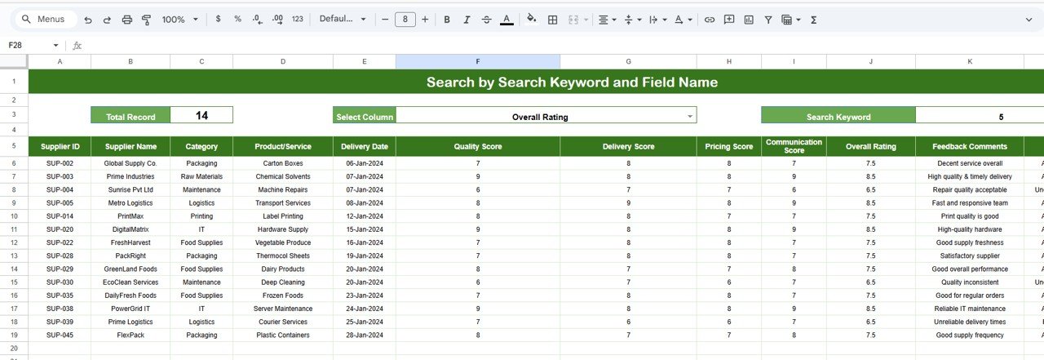Open the fill color picker
The image size is (1044, 360).
tap(532, 20)
